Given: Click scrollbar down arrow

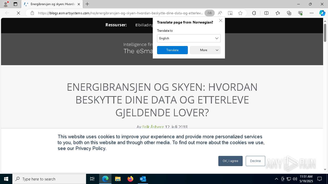Looking at the screenshot, I should (x=325, y=169).
